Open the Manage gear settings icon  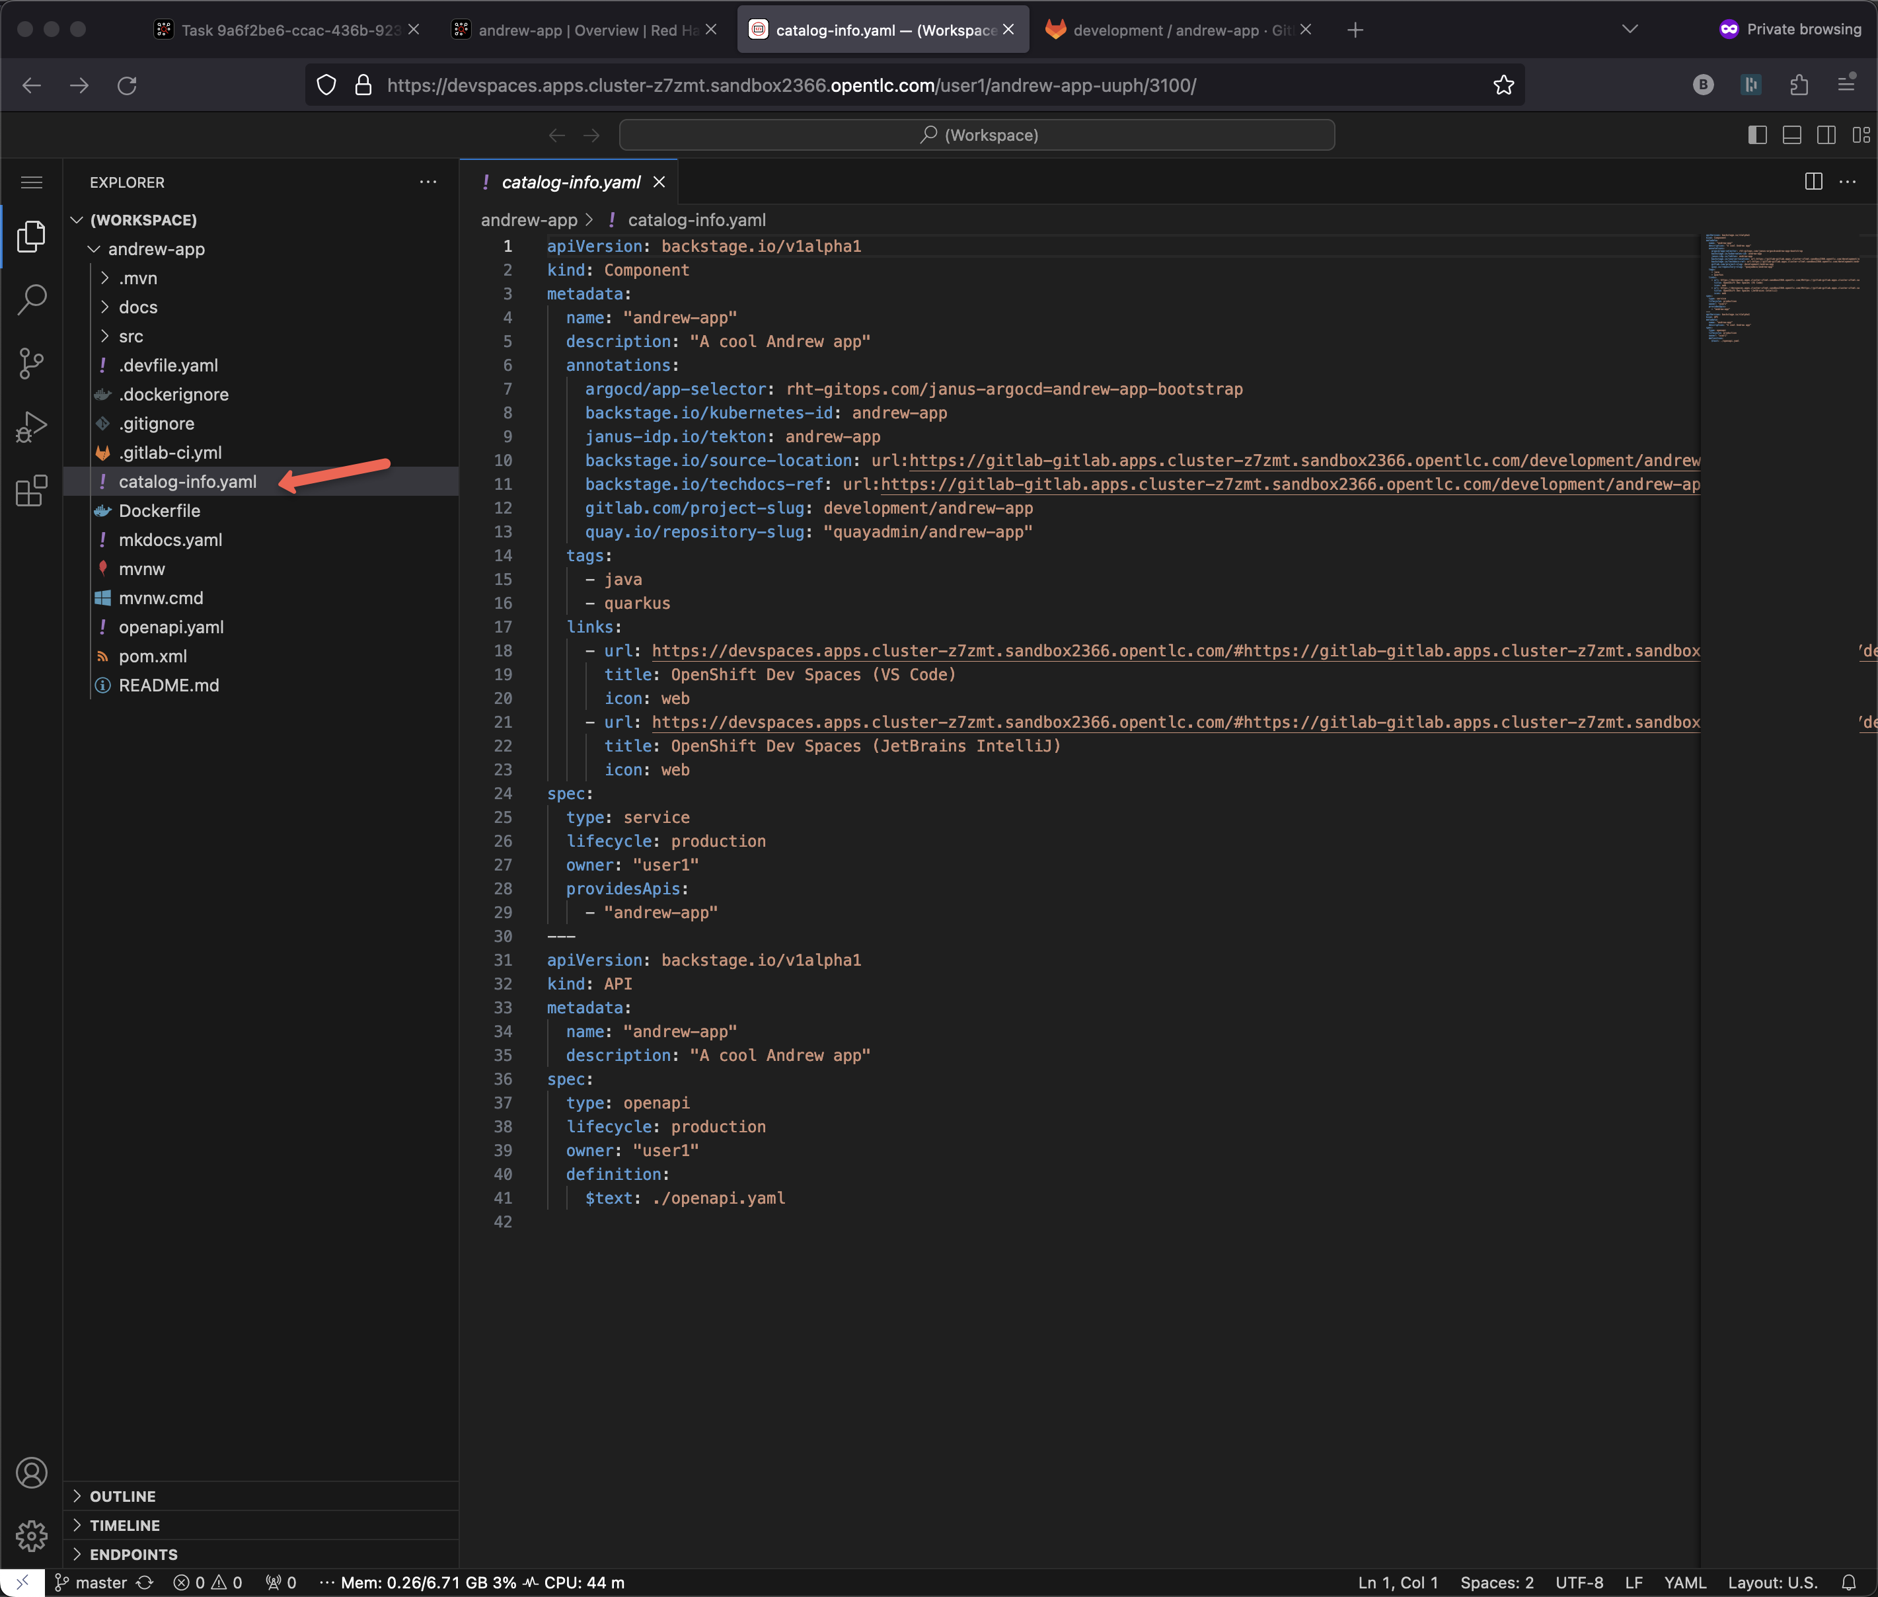(x=32, y=1534)
